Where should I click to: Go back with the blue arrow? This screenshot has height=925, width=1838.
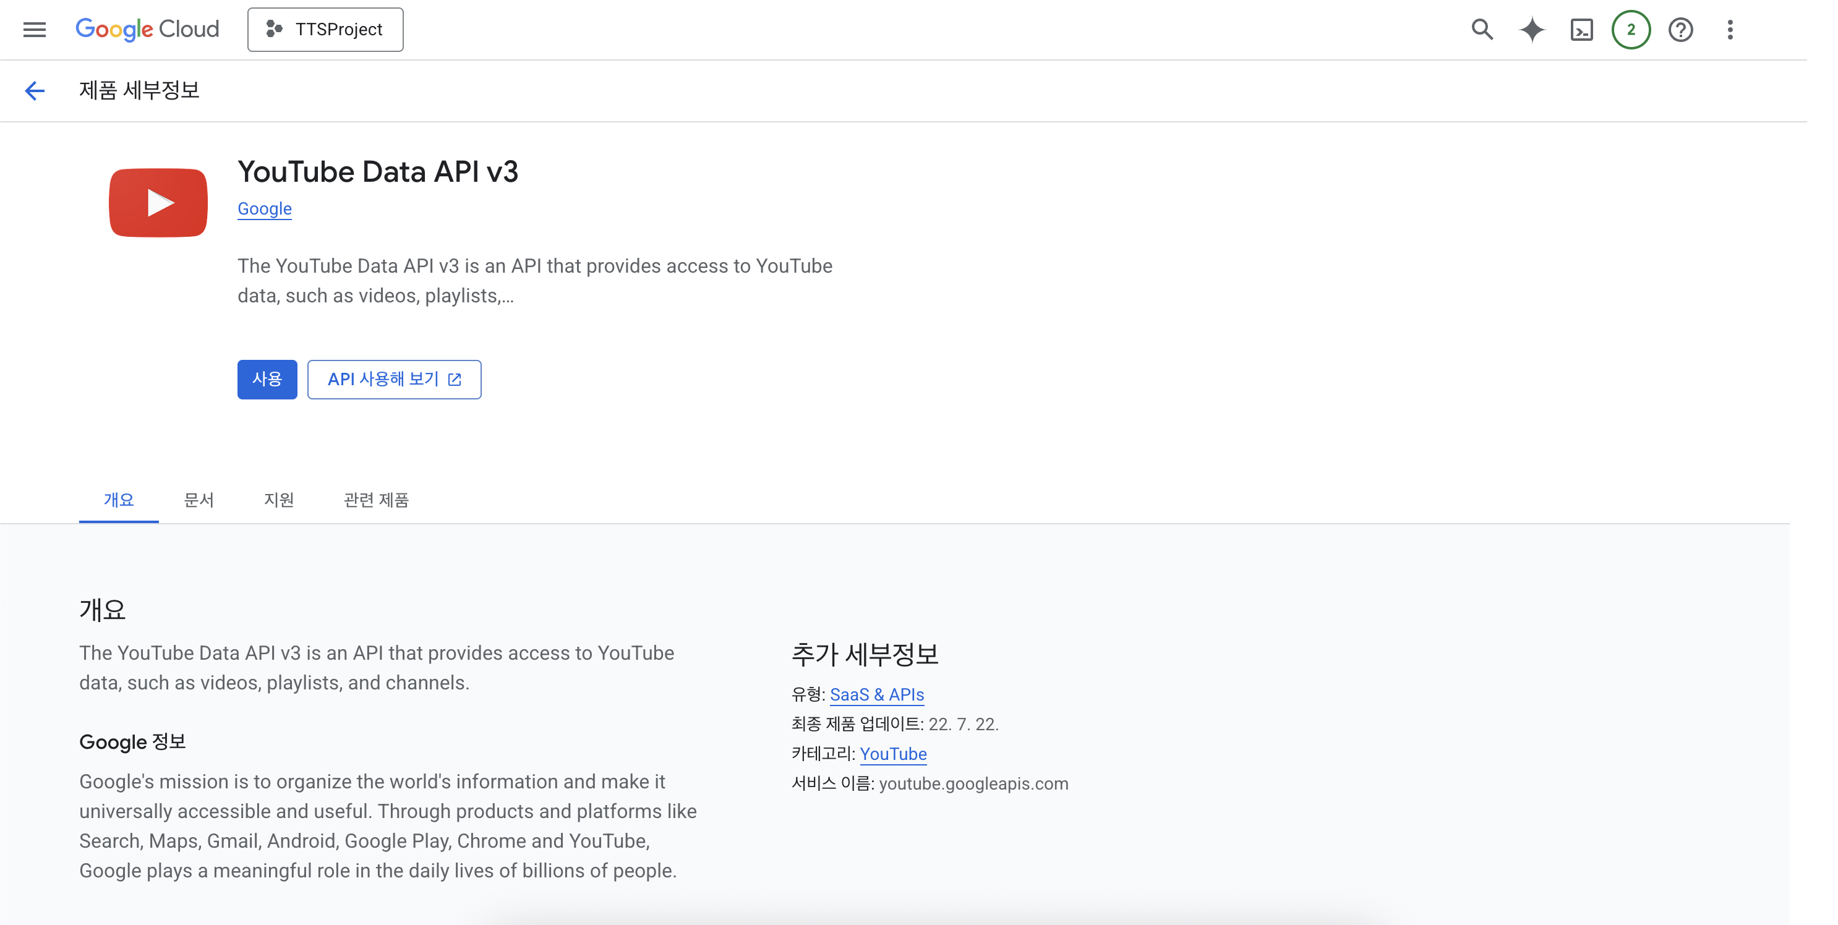point(34,90)
